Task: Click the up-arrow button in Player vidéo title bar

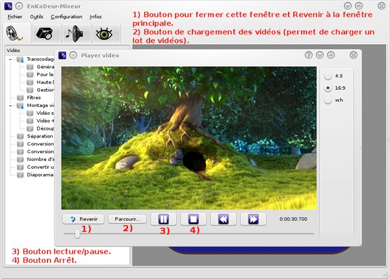Action: point(331,55)
